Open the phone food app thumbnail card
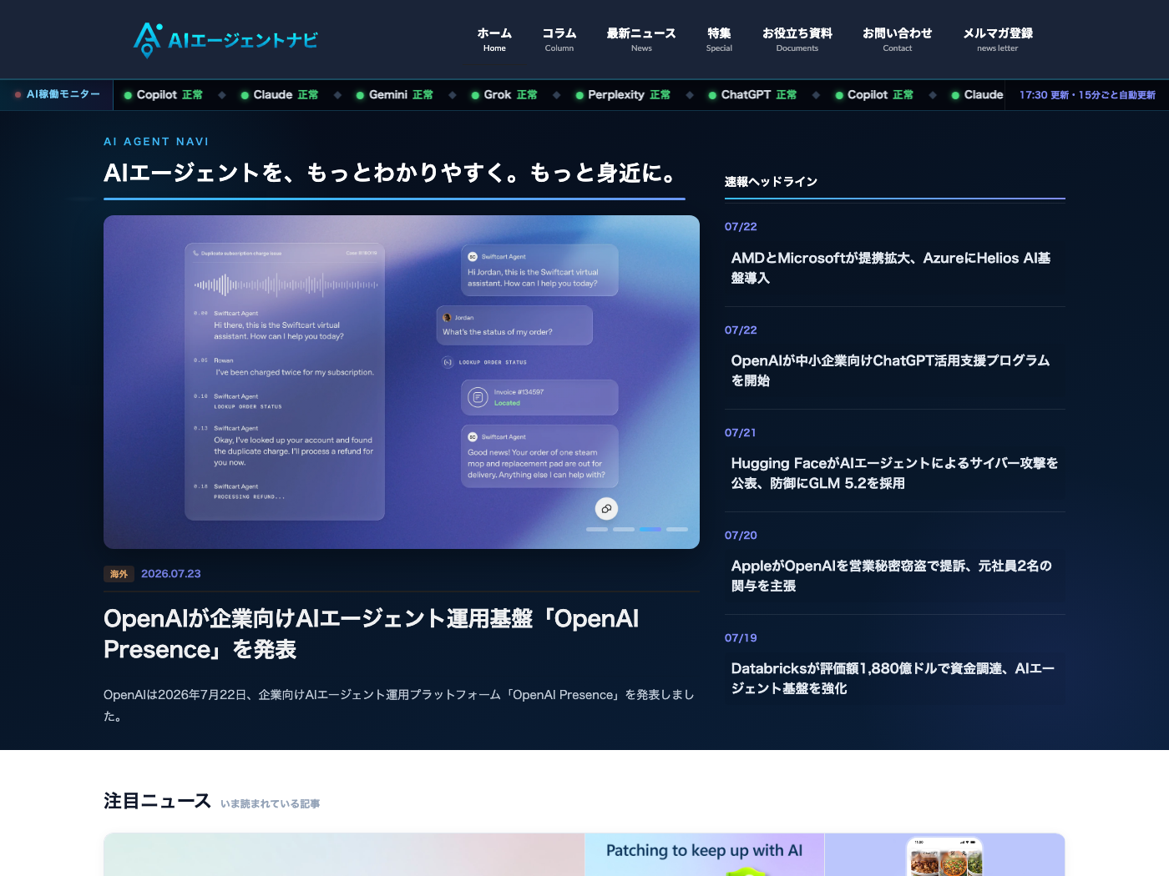The image size is (1169, 876). (x=944, y=854)
